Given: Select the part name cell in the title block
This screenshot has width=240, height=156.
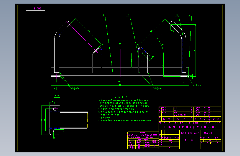Looking at the screenshot, I should [x=190, y=140].
